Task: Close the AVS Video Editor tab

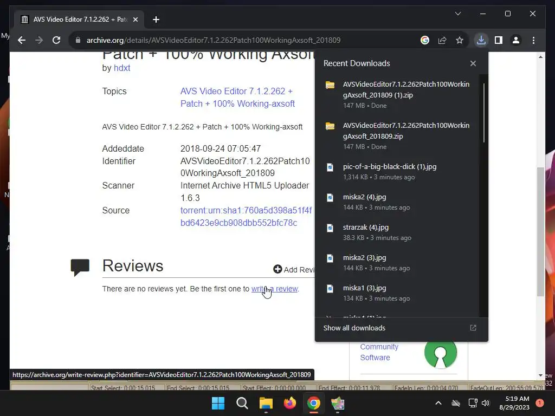Action: click(135, 19)
